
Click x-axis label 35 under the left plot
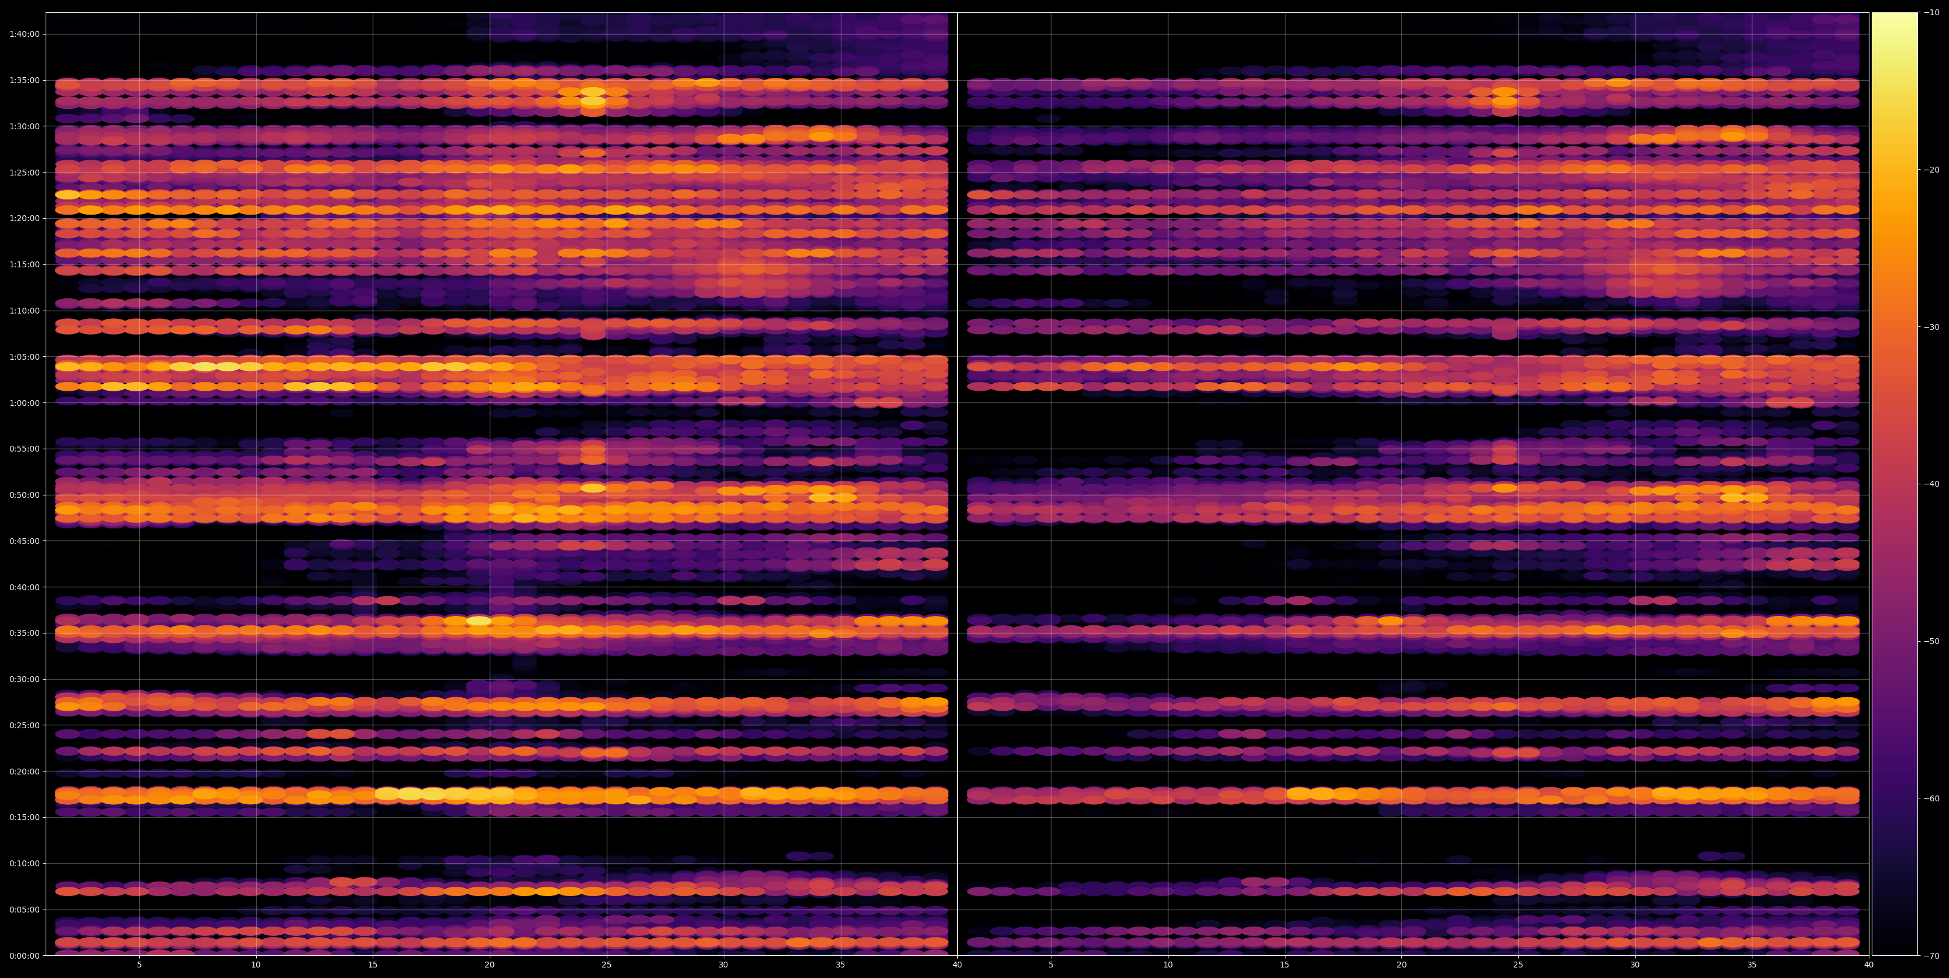click(x=841, y=965)
